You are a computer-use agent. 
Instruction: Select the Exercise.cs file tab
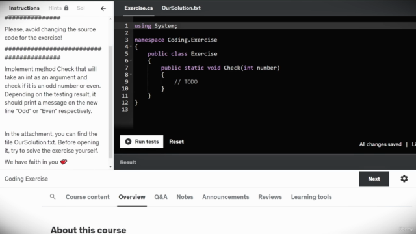(x=138, y=8)
